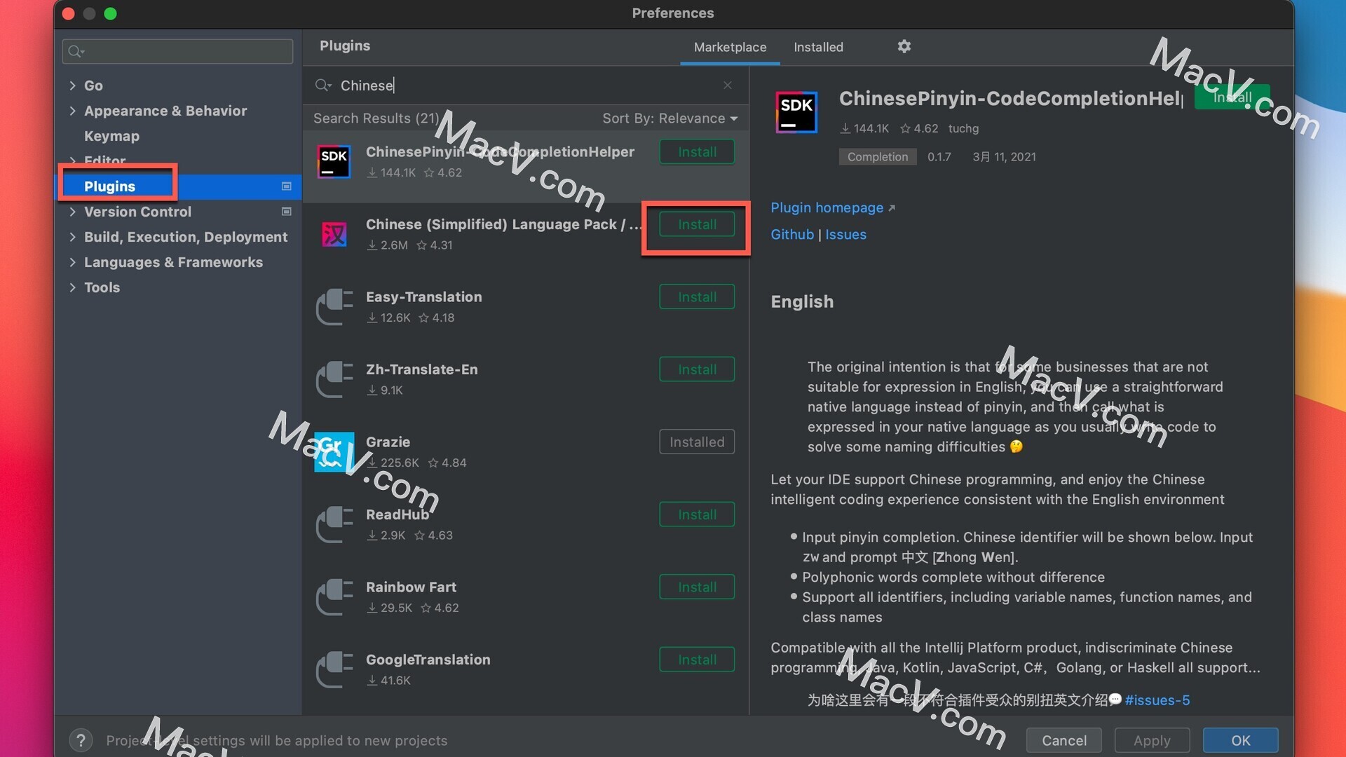The height and width of the screenshot is (757, 1346).
Task: Click the Easy-Translation plugin icon
Action: (x=334, y=306)
